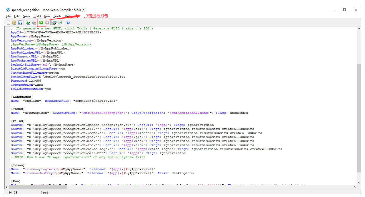Click the voice-logs\* Source line
Viewport: 365px width, 197px height.
tap(146, 149)
